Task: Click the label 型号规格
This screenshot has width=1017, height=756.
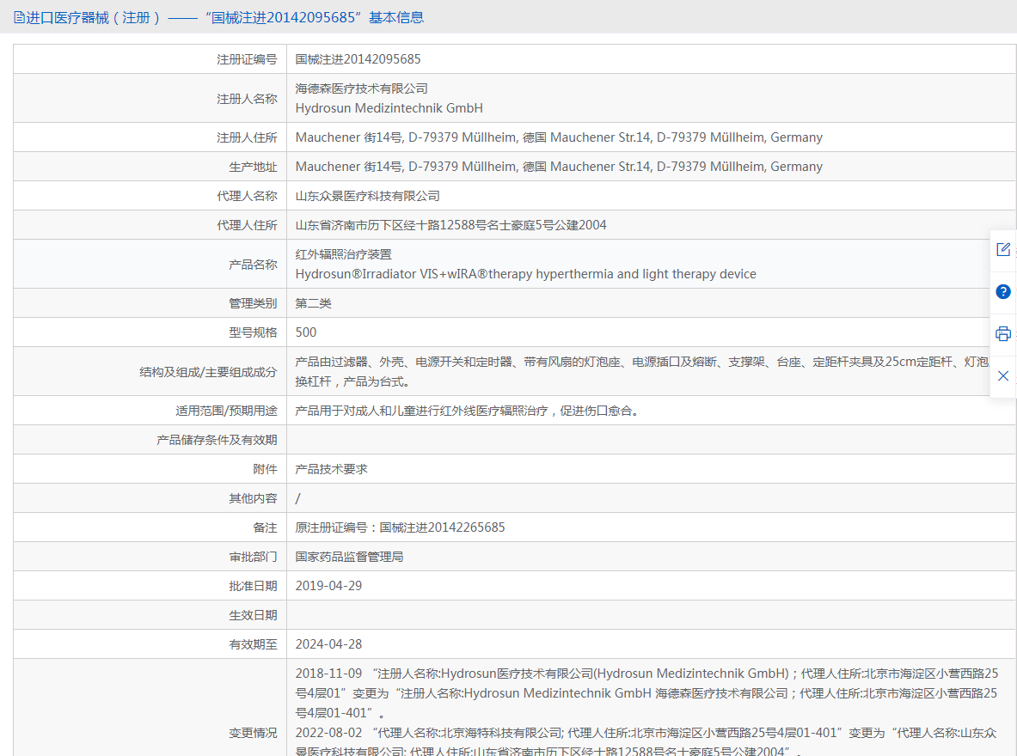Action: (x=253, y=332)
